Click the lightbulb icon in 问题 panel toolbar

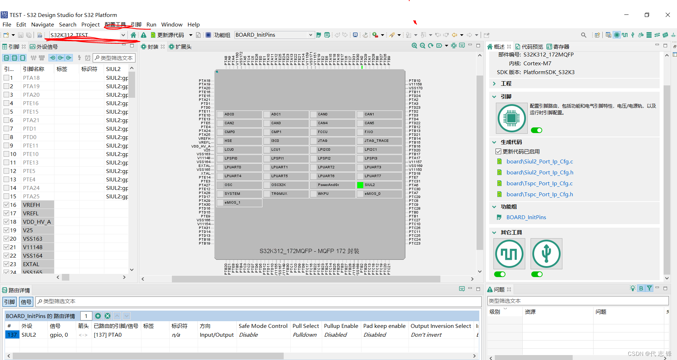(633, 288)
